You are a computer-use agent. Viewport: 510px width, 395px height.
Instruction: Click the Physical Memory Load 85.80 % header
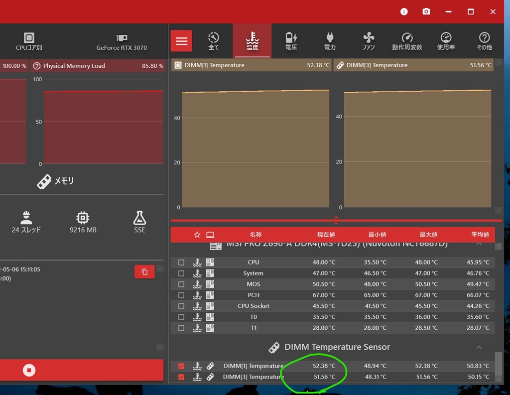pos(98,66)
